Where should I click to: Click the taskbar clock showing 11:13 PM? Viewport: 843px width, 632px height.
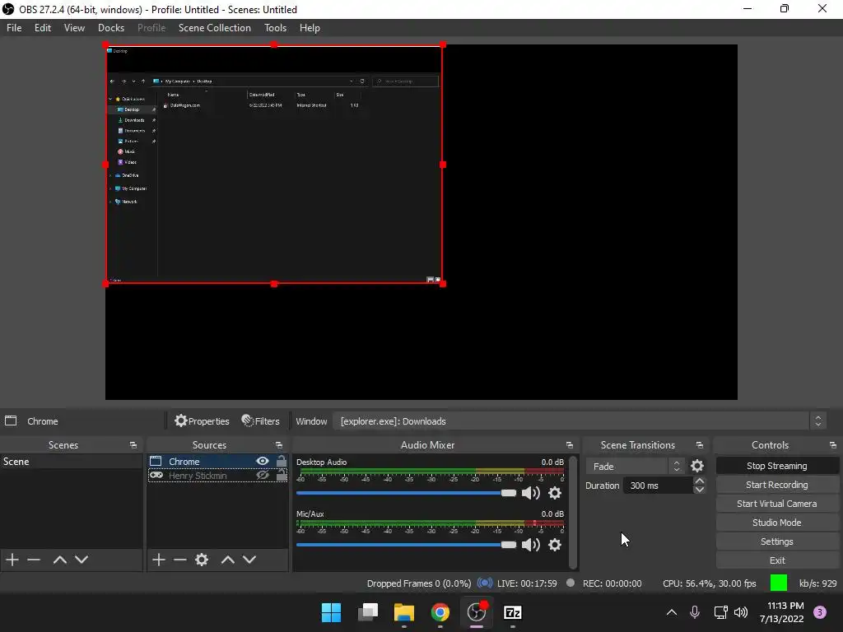(x=782, y=612)
